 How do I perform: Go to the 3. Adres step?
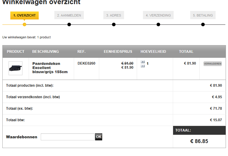[114, 15]
